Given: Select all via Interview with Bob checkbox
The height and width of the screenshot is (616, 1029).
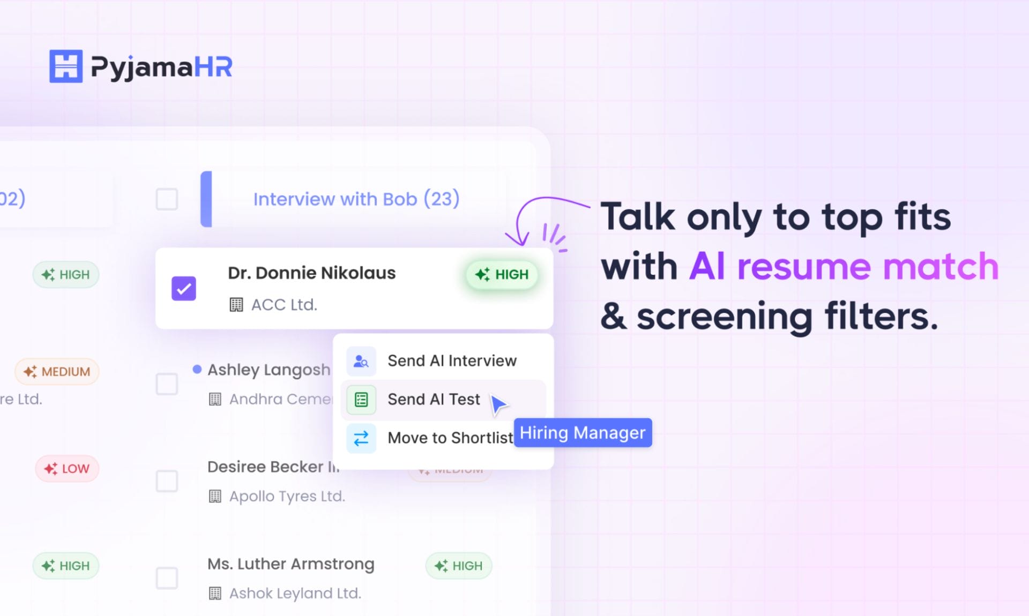Looking at the screenshot, I should (x=167, y=199).
